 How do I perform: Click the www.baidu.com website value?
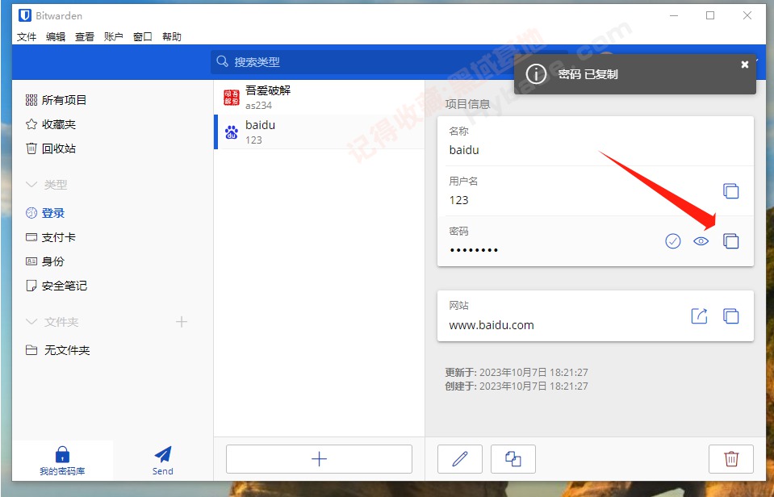pyautogui.click(x=492, y=325)
